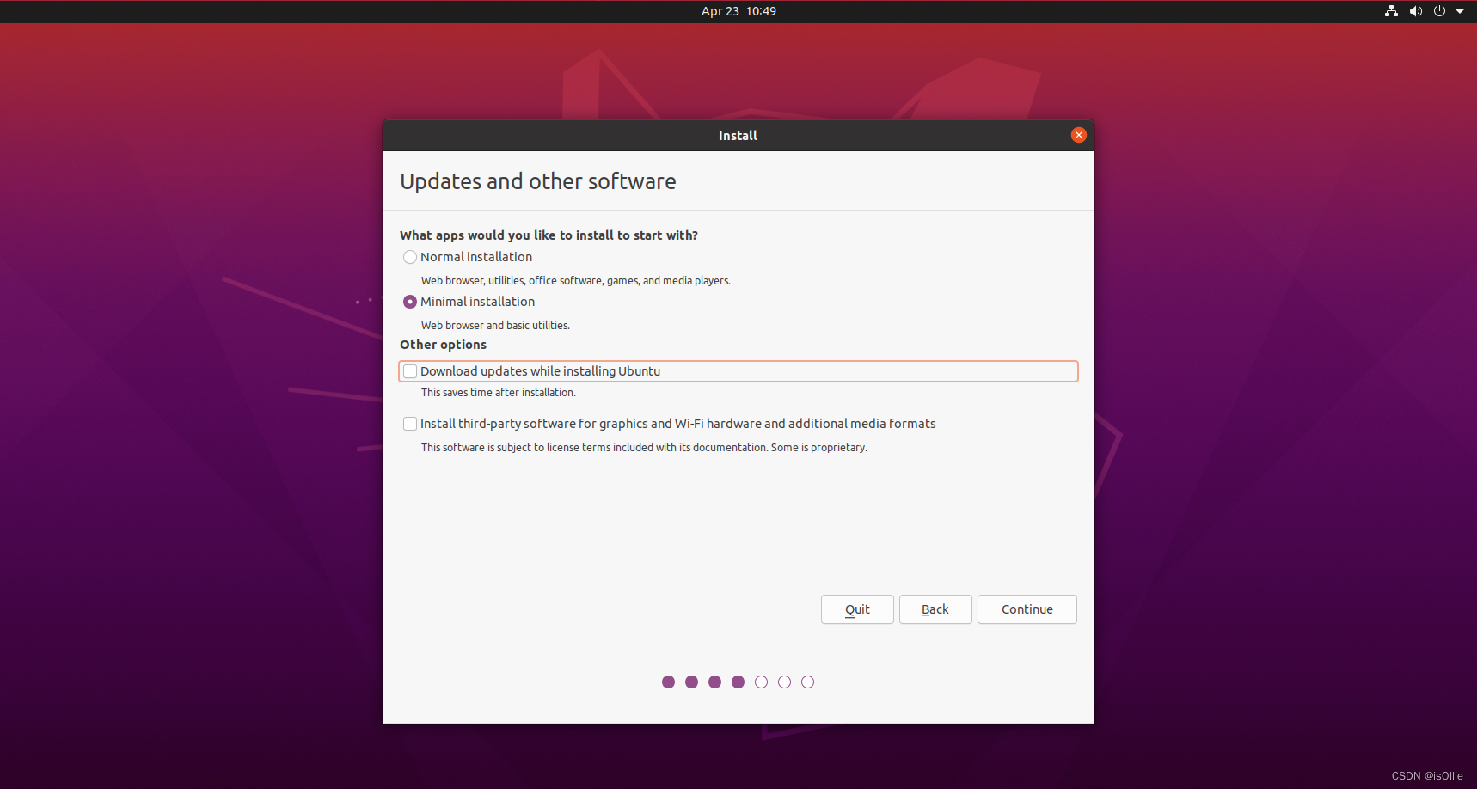Check Install third-party software for graphics and Wi-Fi
This screenshot has width=1477, height=789.
click(x=410, y=423)
